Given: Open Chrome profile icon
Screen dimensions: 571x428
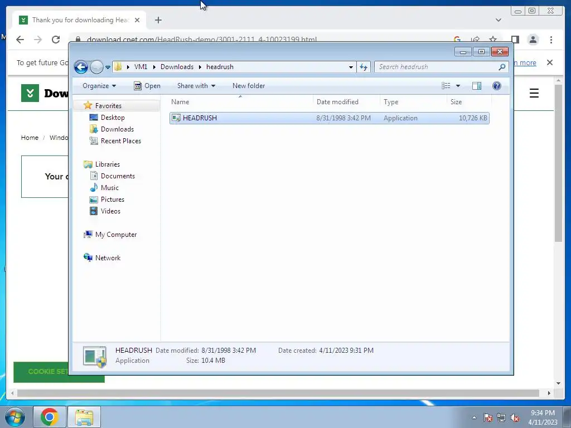Looking at the screenshot, I should click(x=533, y=40).
